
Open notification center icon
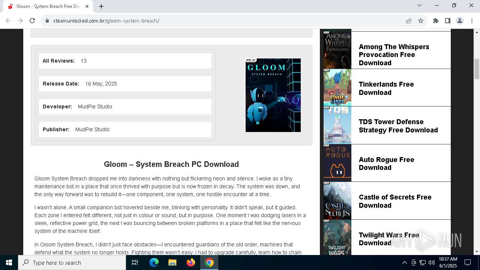(x=468, y=262)
